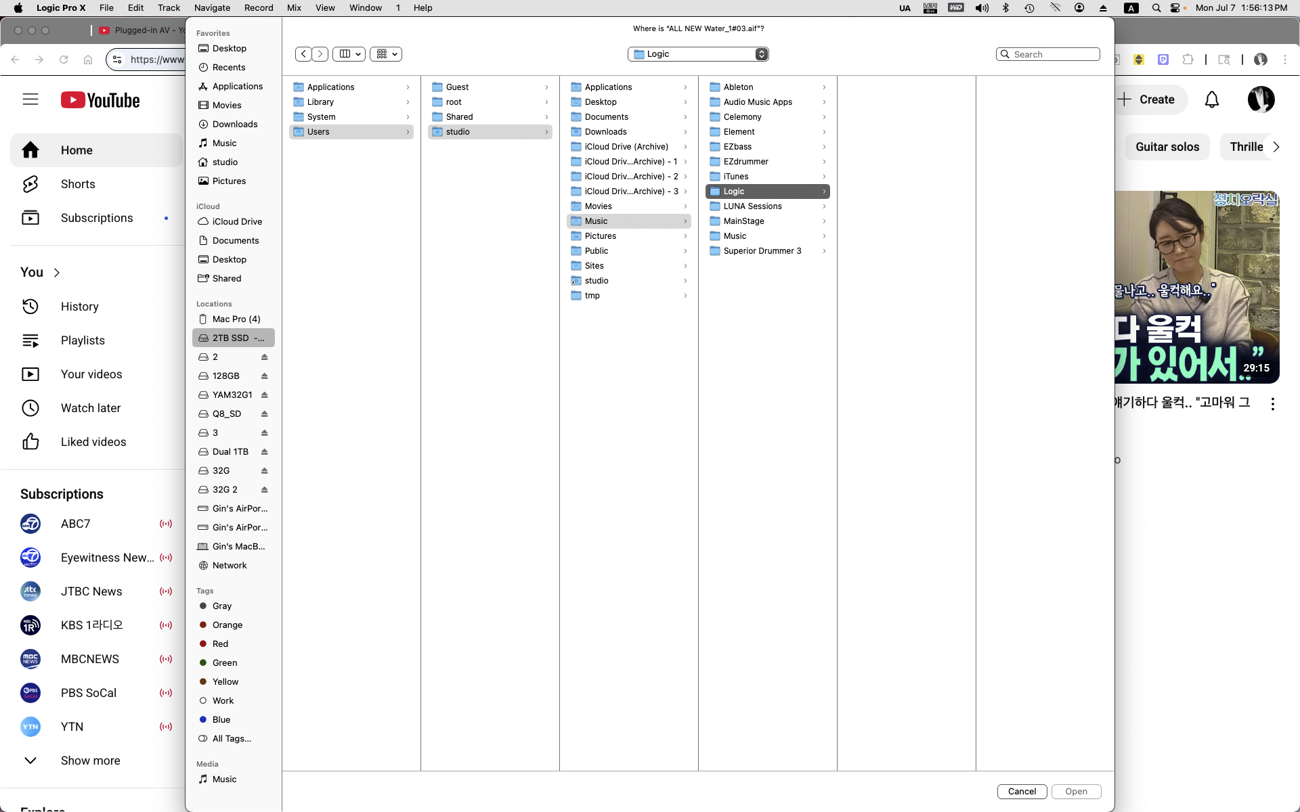
Task: Click the forward navigation arrow in file dialog
Action: (x=320, y=54)
